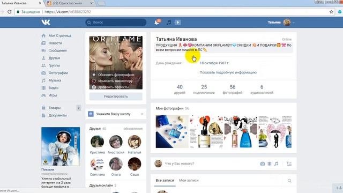Click the VK logo in header
The image size is (343, 193).
click(46, 22)
